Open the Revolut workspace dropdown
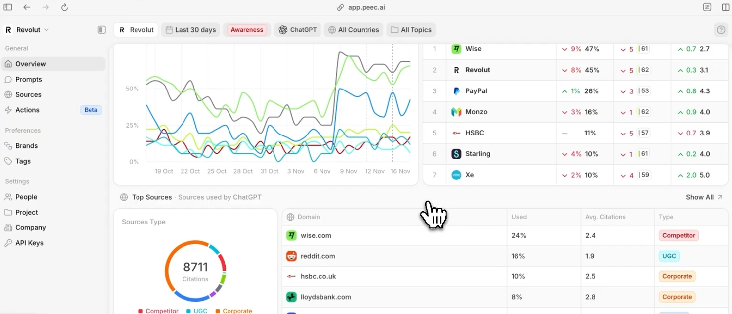This screenshot has width=732, height=314. coord(27,30)
